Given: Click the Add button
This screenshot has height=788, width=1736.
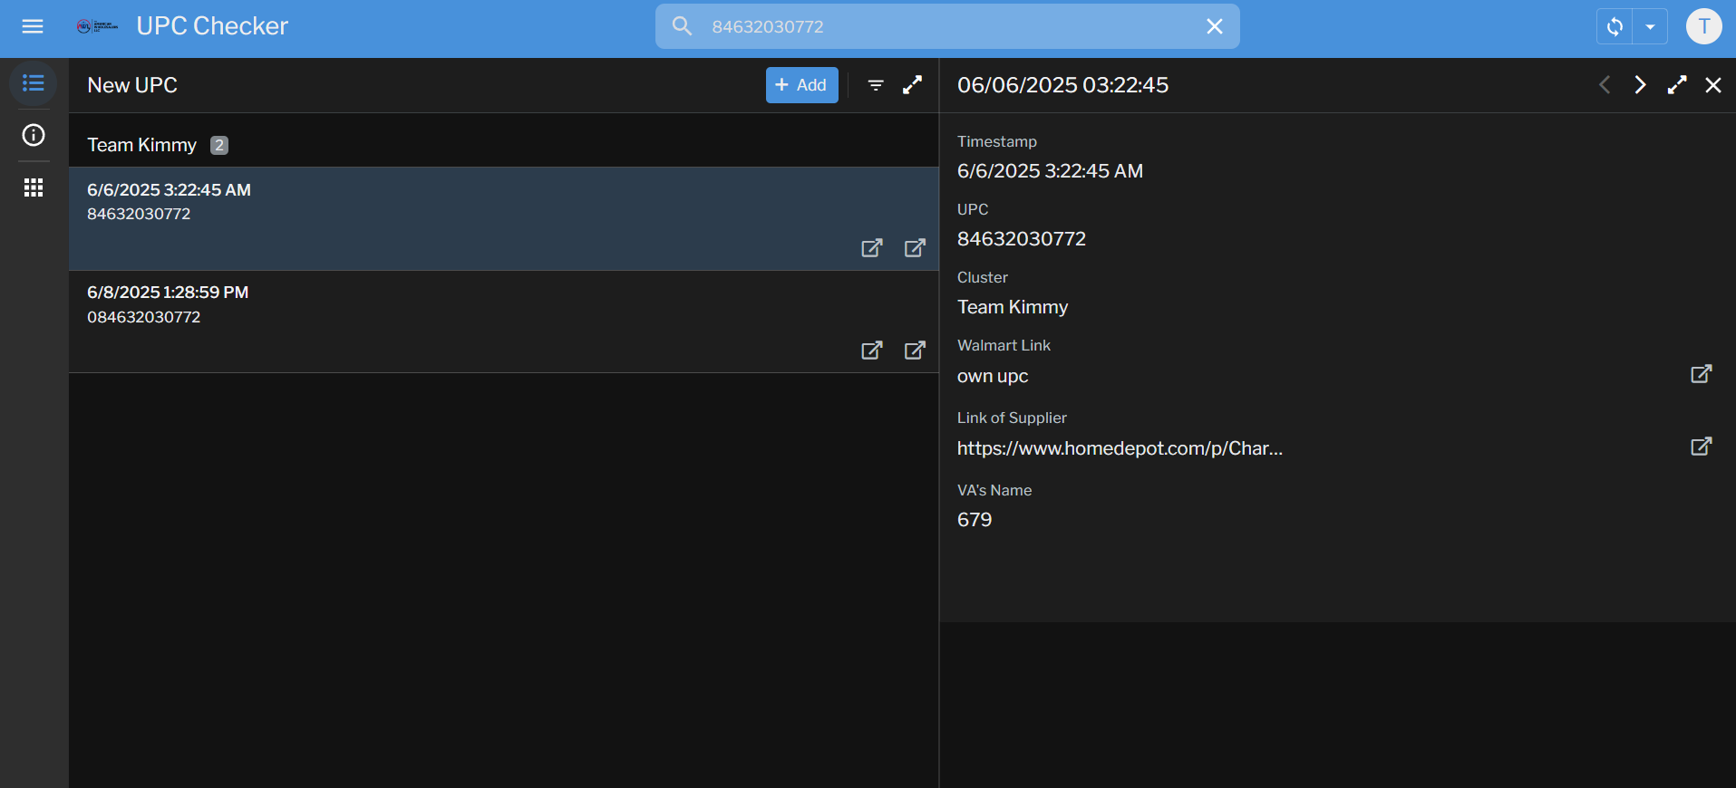Looking at the screenshot, I should pyautogui.click(x=801, y=85).
